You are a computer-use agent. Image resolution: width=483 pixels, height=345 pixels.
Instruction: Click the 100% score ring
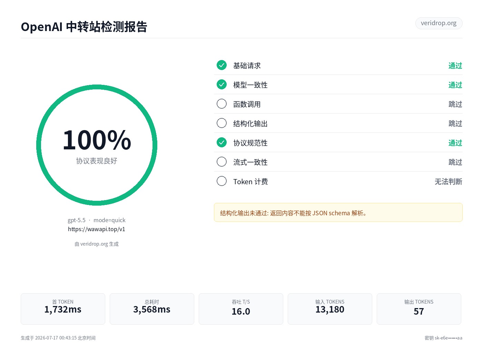pyautogui.click(x=97, y=145)
